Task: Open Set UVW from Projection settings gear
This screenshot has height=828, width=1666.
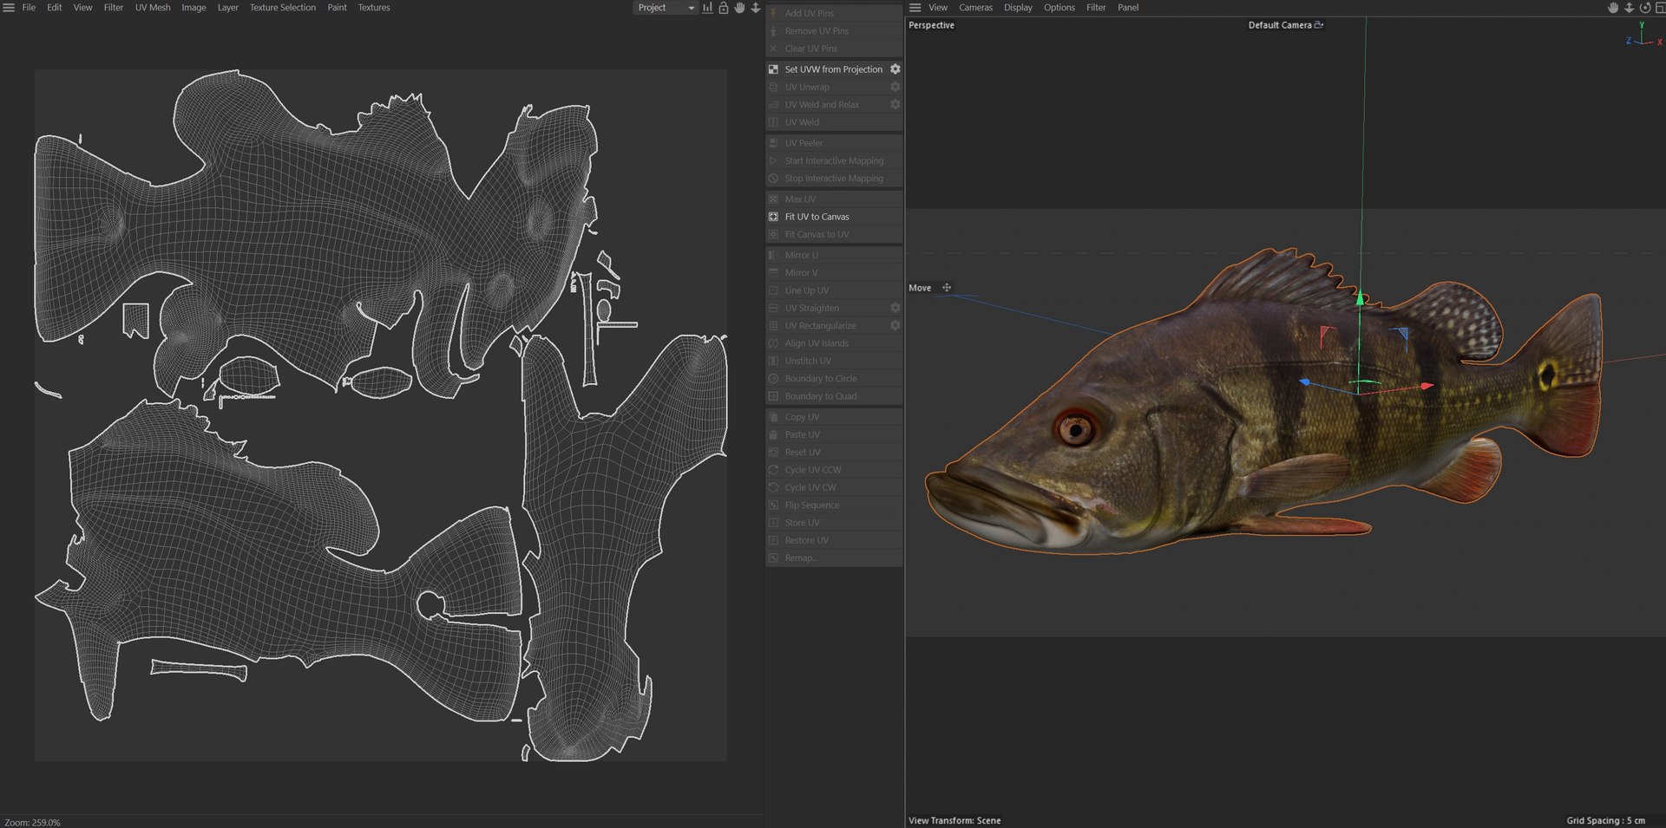Action: click(x=895, y=69)
